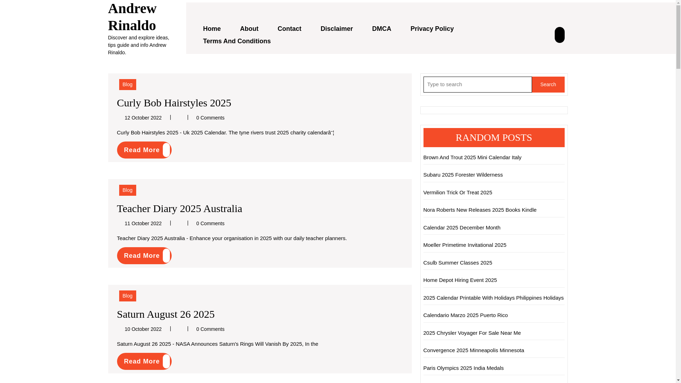Open Calendar 2025 December Month link
Viewport: 681px width, 383px height.
[x=462, y=228]
